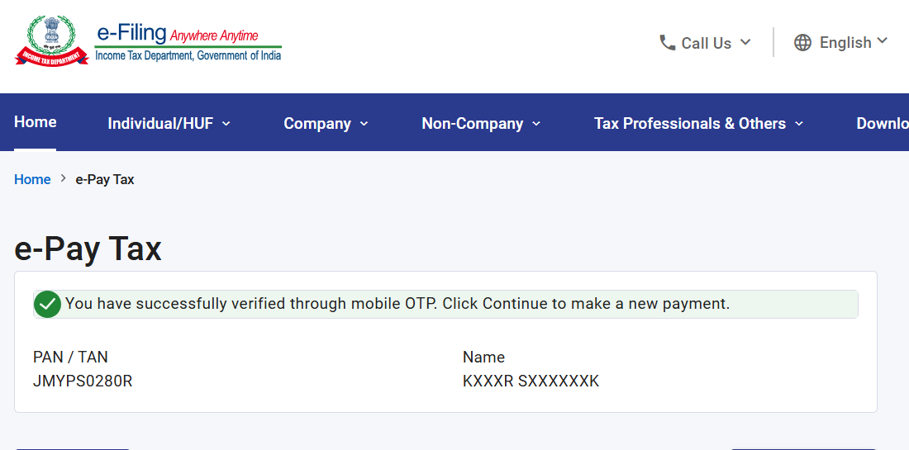The height and width of the screenshot is (450, 909).
Task: Click the e-Filing Anywhere Anytime logo text
Action: [x=188, y=44]
